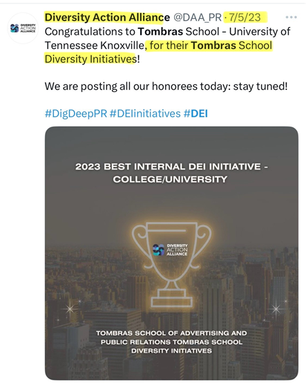Follow the bold #DEI hashtag
Viewport: 306px width, 383px height.
[x=195, y=113]
